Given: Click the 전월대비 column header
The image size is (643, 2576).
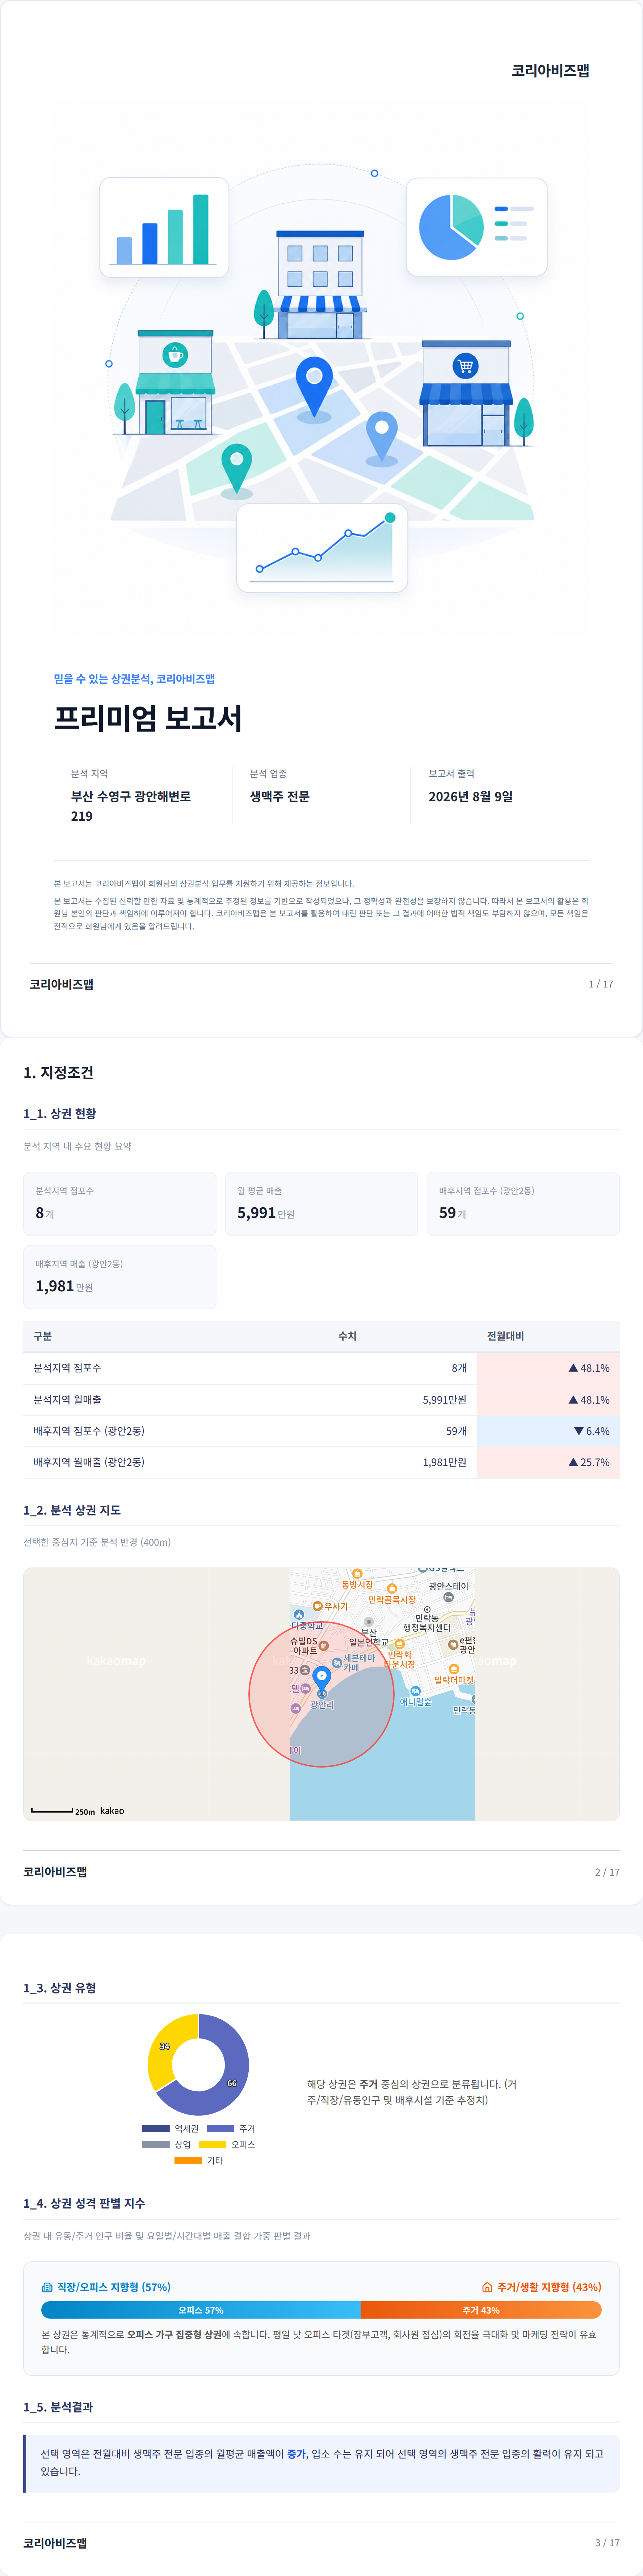Looking at the screenshot, I should coord(505,1336).
